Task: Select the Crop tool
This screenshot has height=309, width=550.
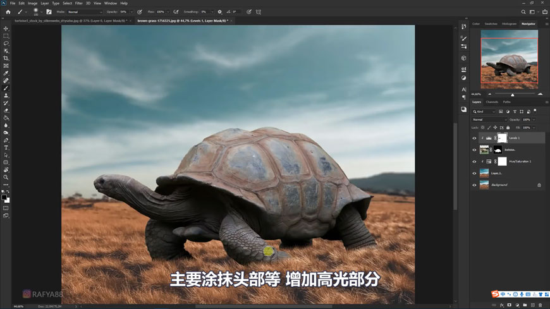Action: point(6,58)
